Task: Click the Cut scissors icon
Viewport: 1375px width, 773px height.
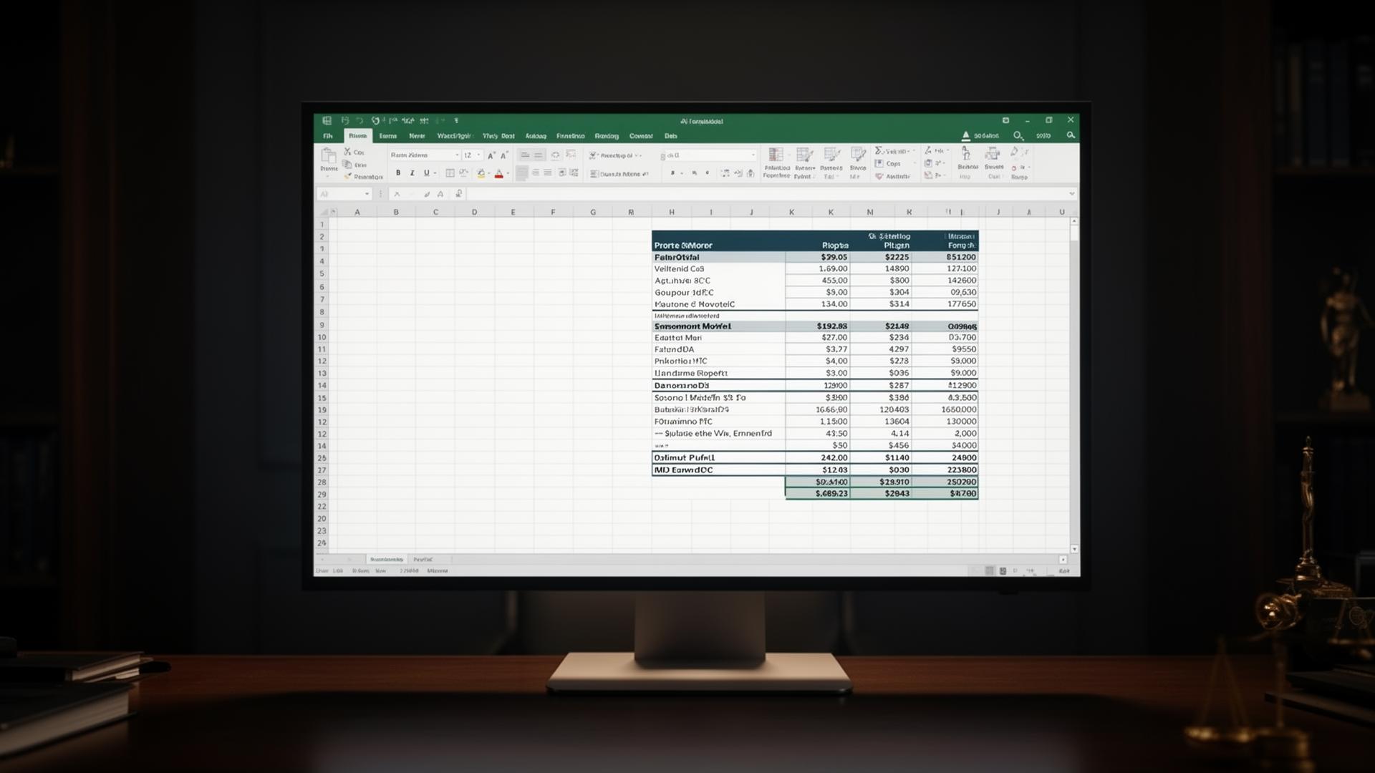Action: [x=347, y=152]
